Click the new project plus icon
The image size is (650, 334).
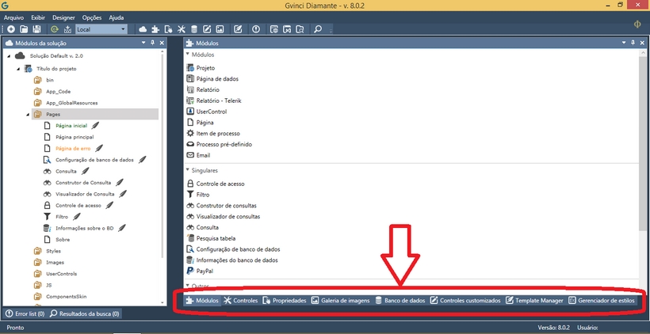[x=11, y=29]
